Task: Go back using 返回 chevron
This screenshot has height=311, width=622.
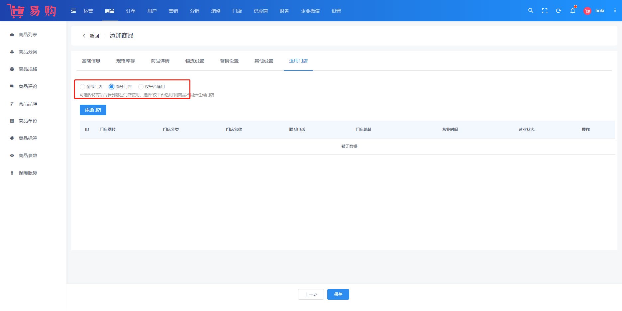Action: click(x=84, y=36)
